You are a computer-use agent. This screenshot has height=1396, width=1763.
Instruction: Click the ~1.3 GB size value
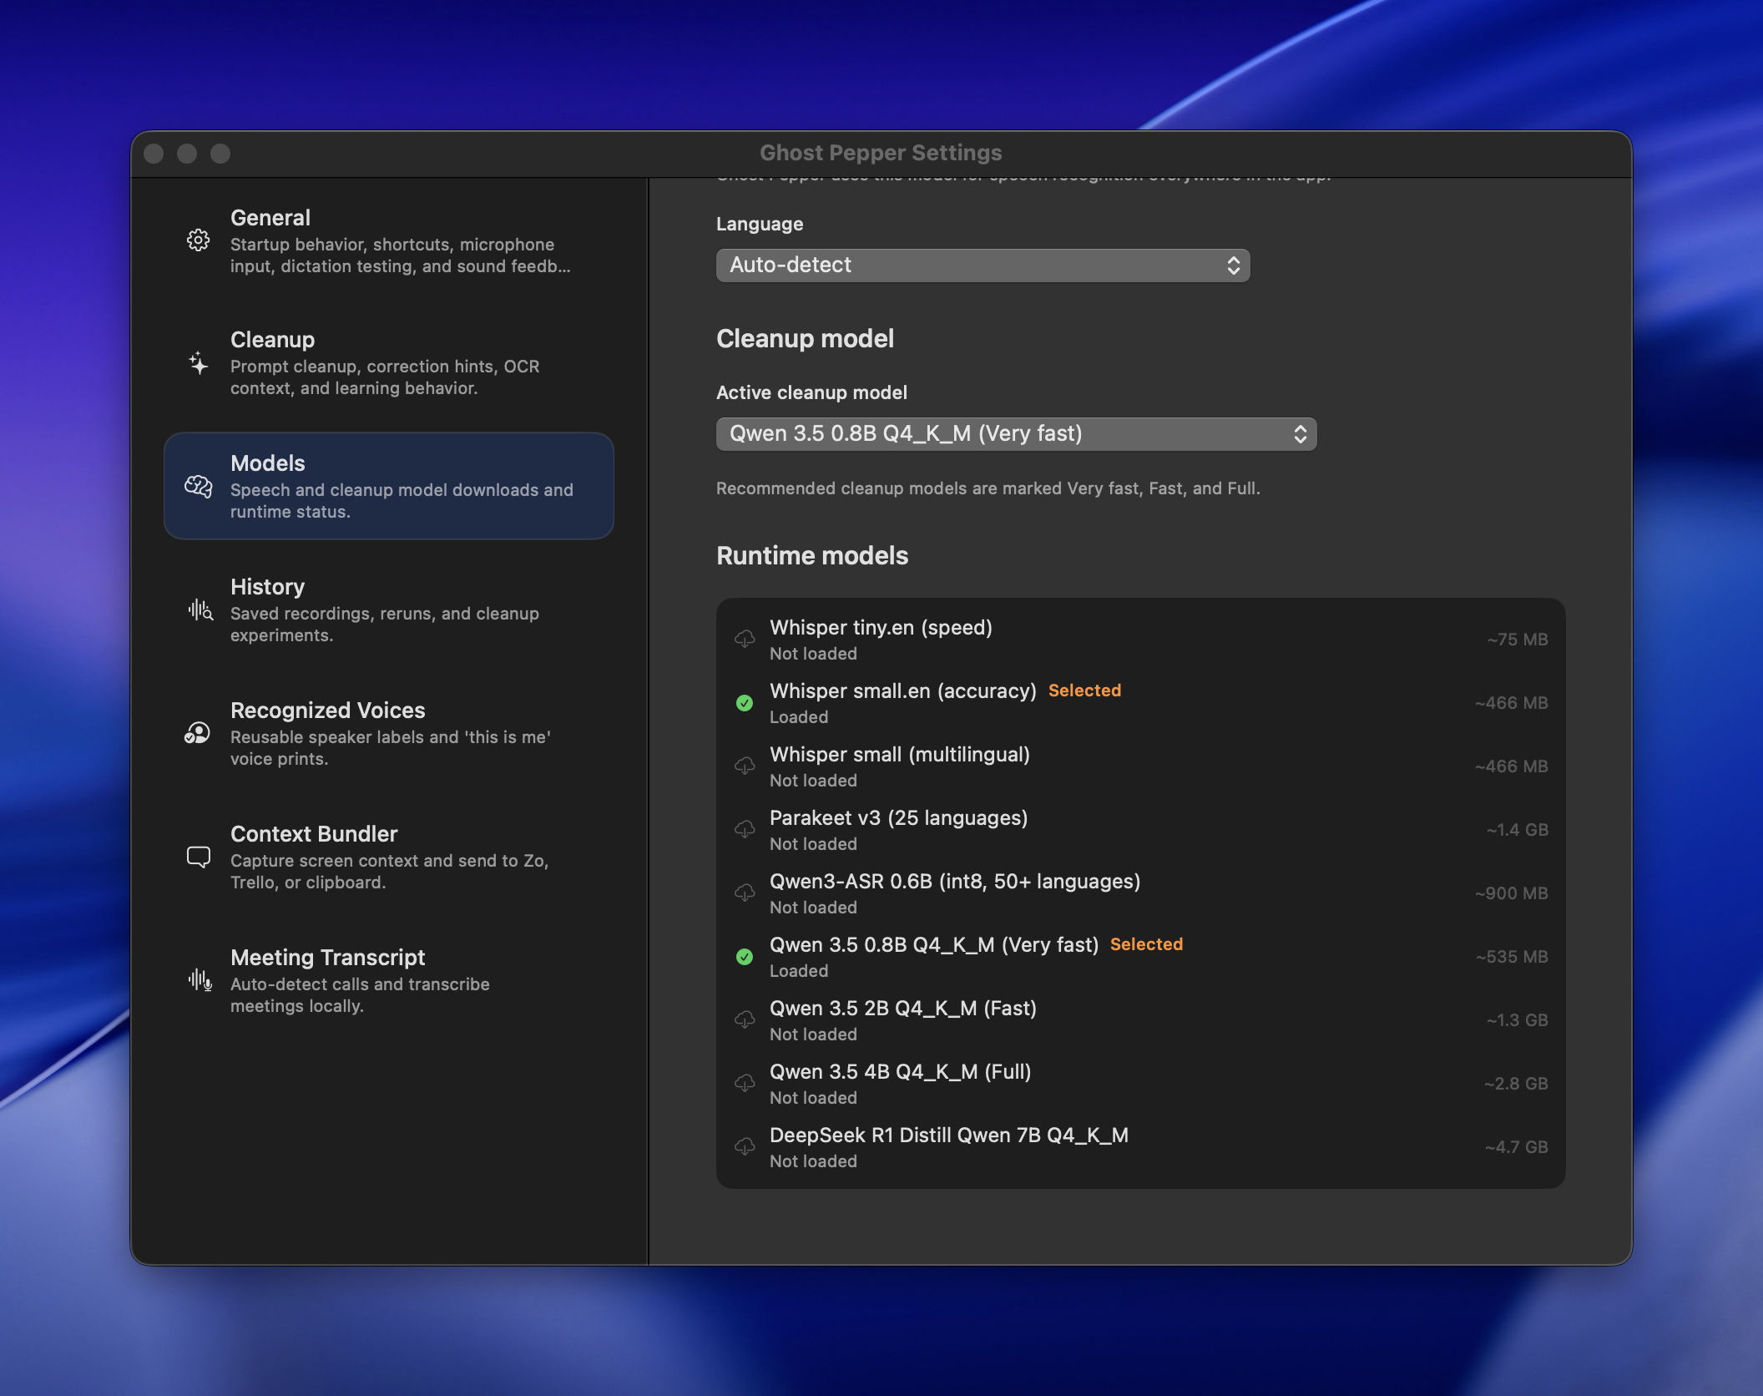(x=1517, y=1020)
